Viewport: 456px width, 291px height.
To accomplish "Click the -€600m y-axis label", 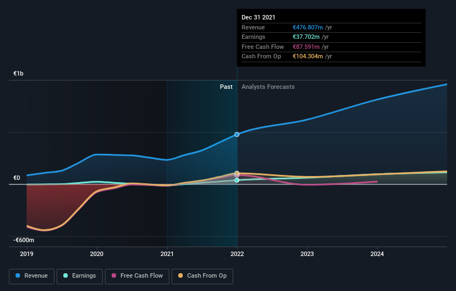I will [23, 240].
